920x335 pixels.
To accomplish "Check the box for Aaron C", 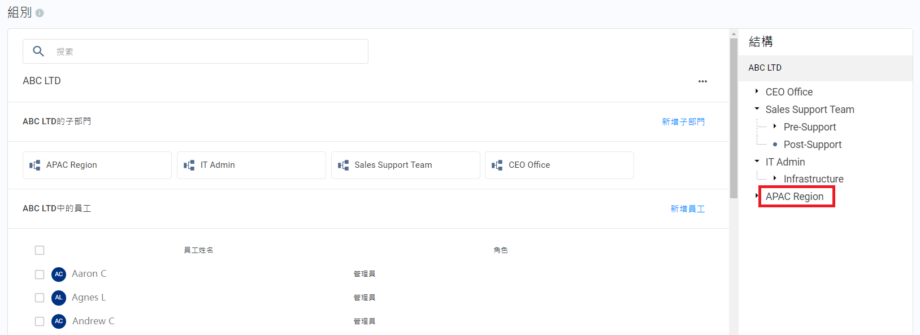I will click(x=40, y=274).
